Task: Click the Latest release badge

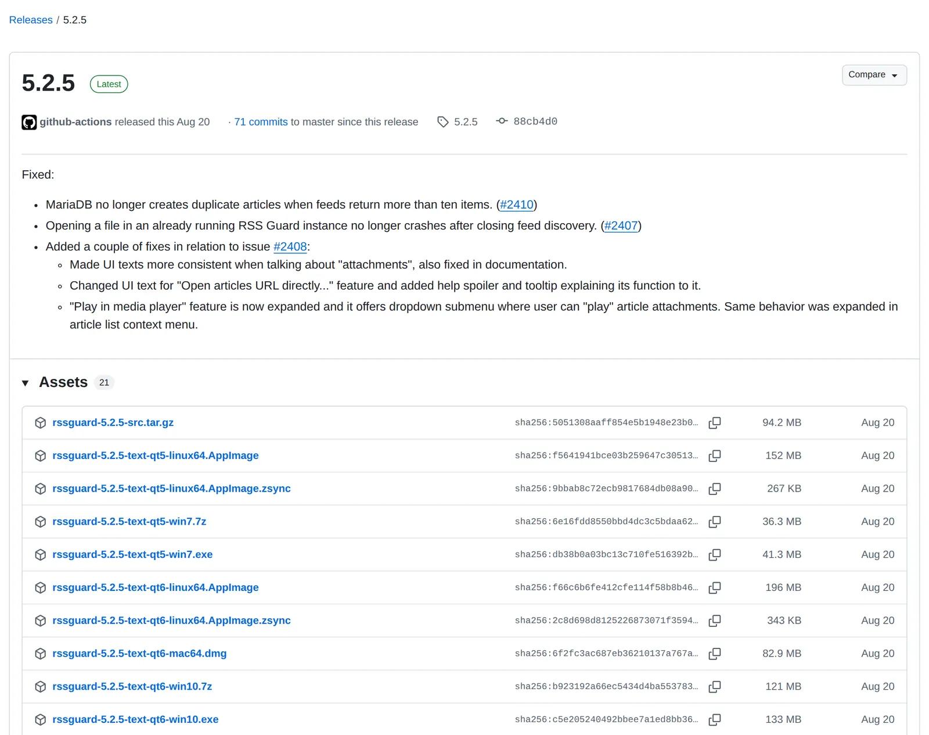Action: (109, 84)
